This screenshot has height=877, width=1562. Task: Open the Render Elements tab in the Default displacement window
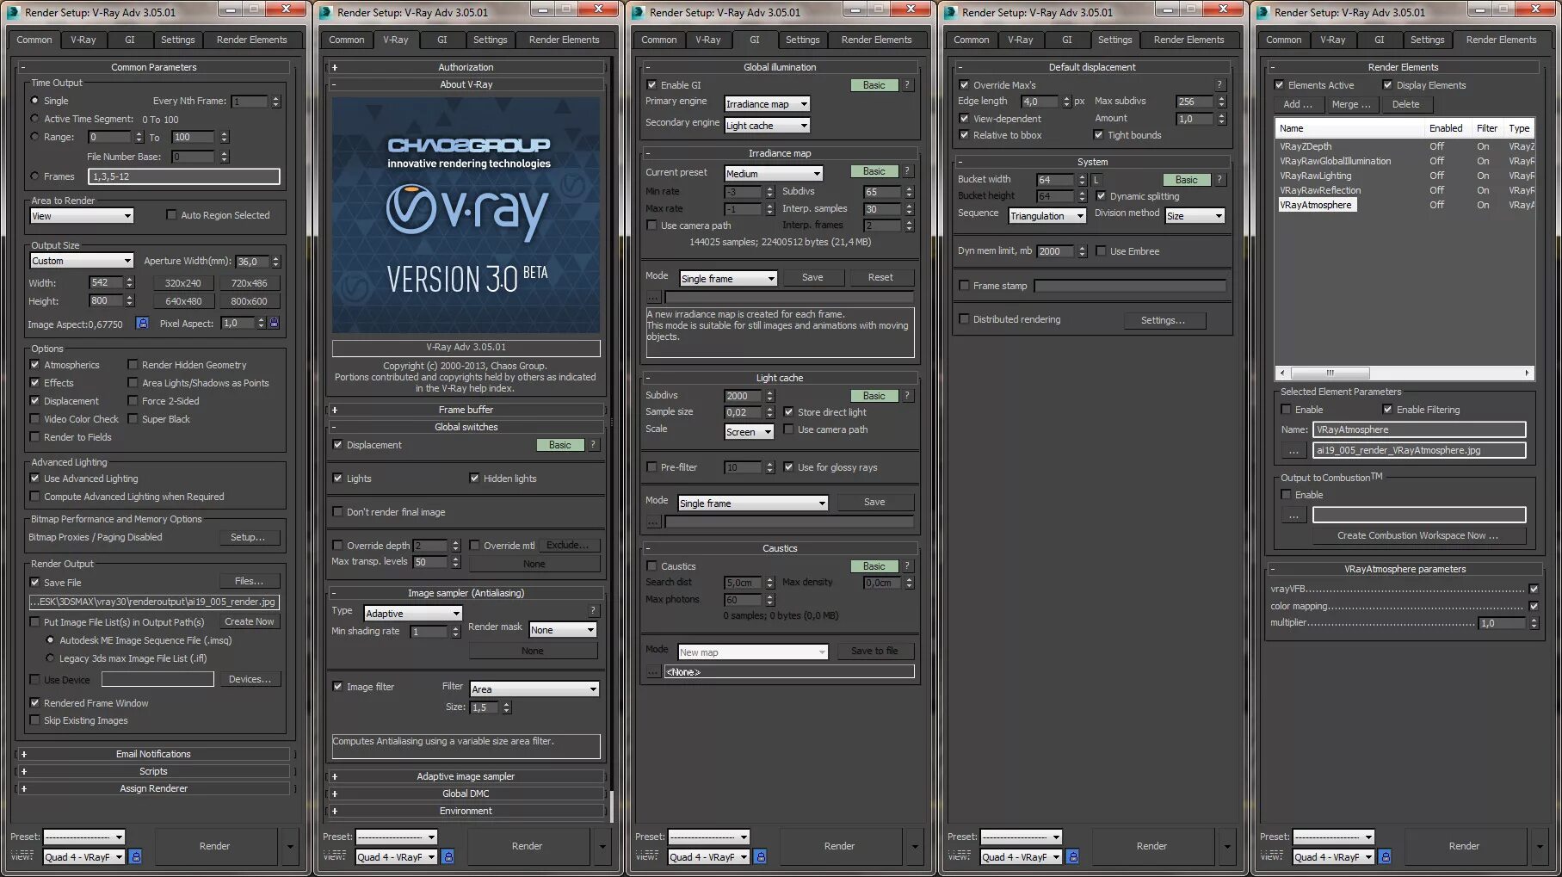pyautogui.click(x=1188, y=40)
